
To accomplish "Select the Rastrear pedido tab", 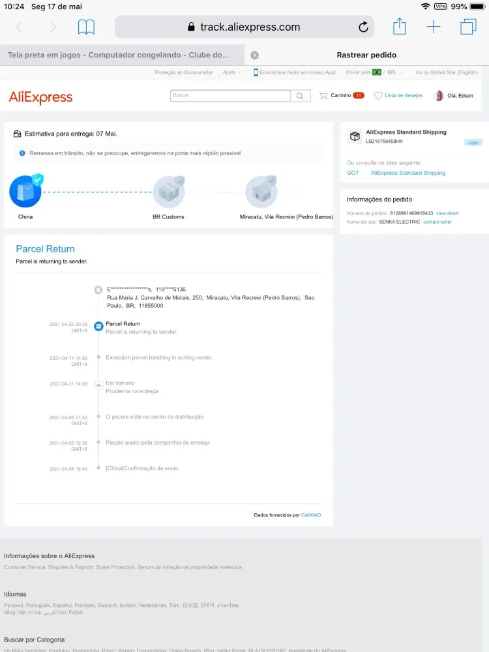I will (366, 55).
